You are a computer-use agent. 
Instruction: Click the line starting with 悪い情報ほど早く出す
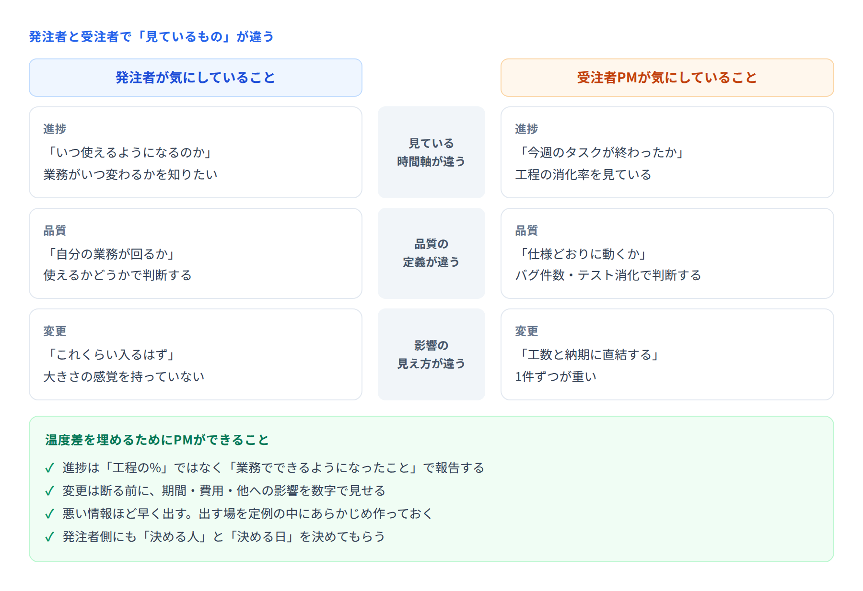247,513
